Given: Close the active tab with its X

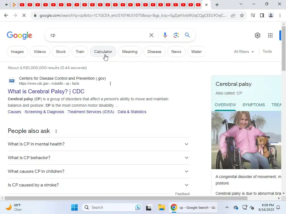Looking at the screenshot, I should click(x=206, y=5).
